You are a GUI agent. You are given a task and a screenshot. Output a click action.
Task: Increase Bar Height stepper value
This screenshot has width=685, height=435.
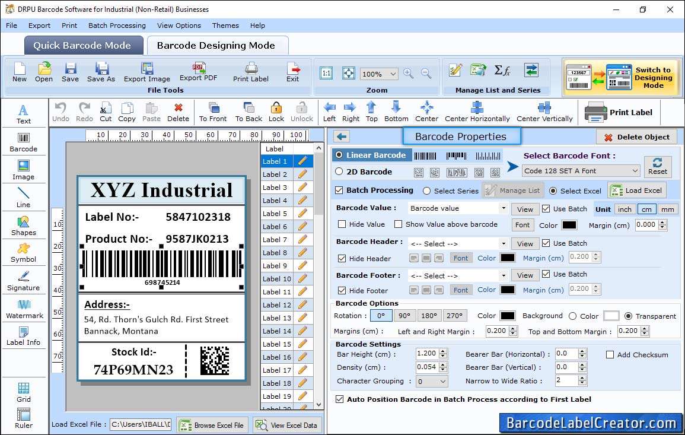(444, 351)
